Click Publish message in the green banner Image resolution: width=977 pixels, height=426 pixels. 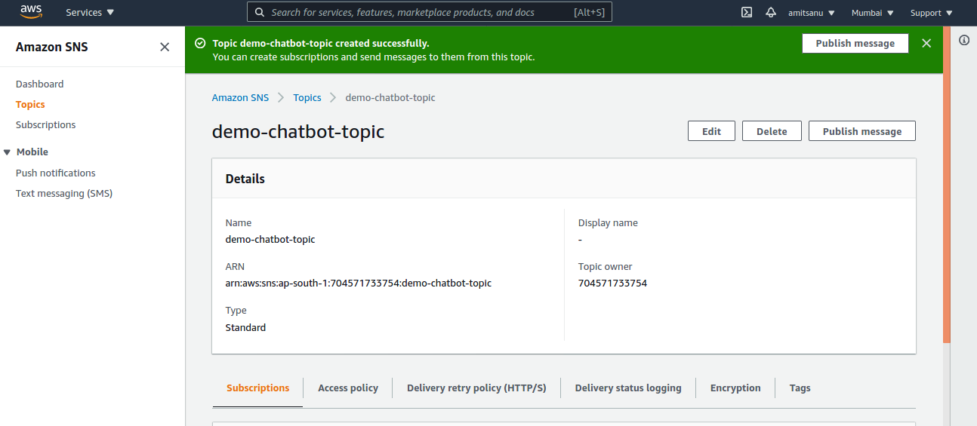[x=855, y=44]
